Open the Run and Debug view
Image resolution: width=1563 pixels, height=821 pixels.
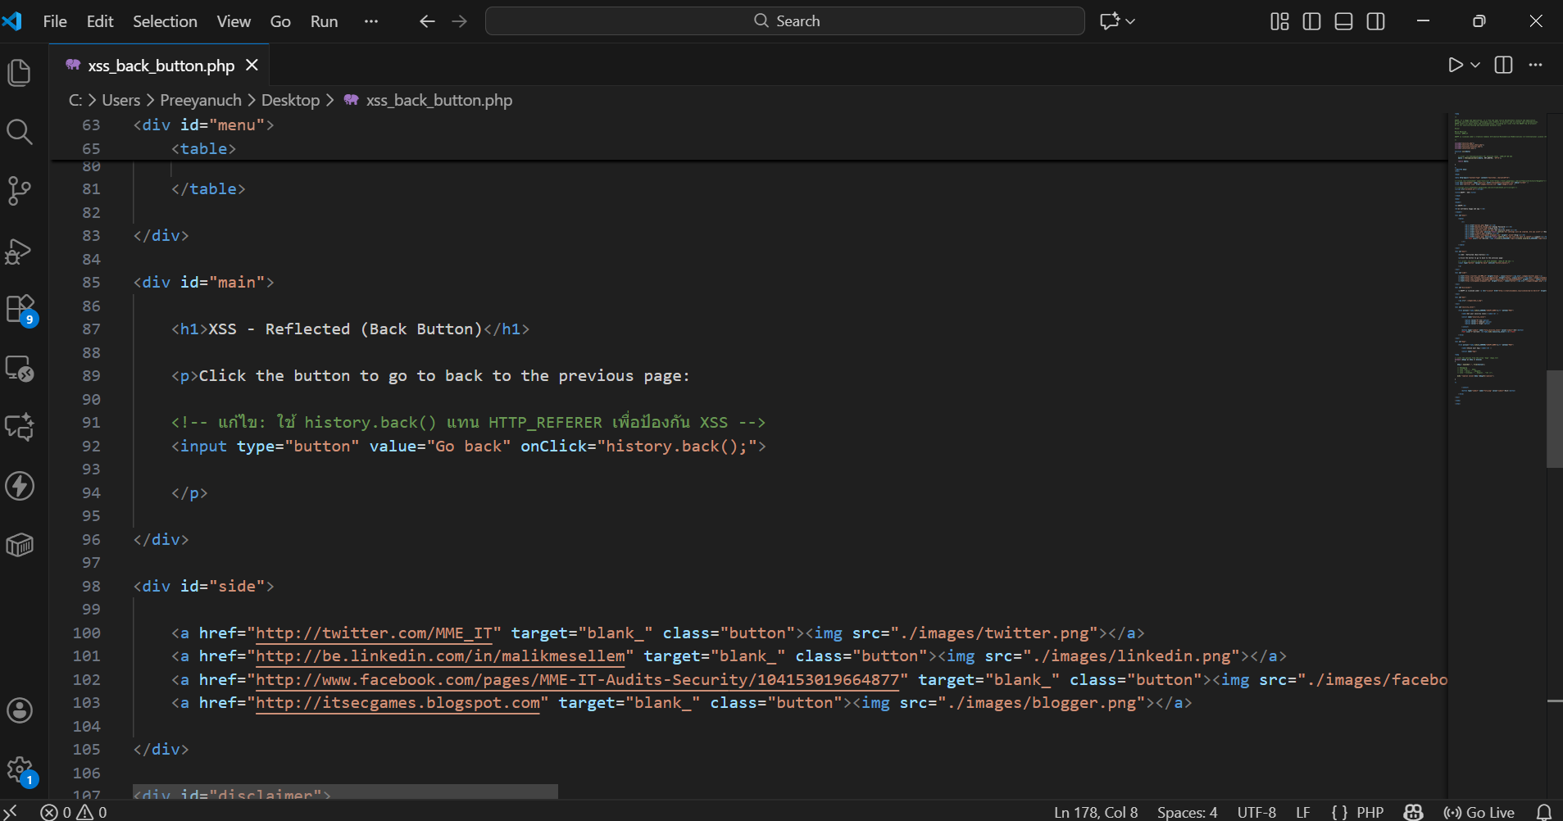20,251
